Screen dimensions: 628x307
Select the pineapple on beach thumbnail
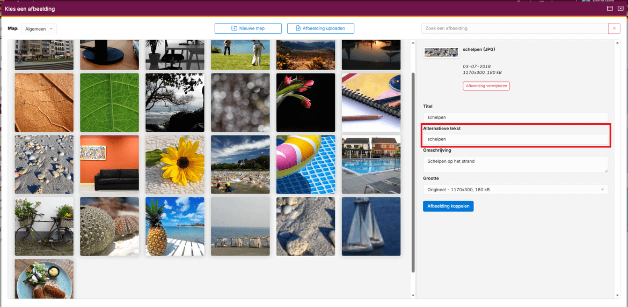coord(175,226)
